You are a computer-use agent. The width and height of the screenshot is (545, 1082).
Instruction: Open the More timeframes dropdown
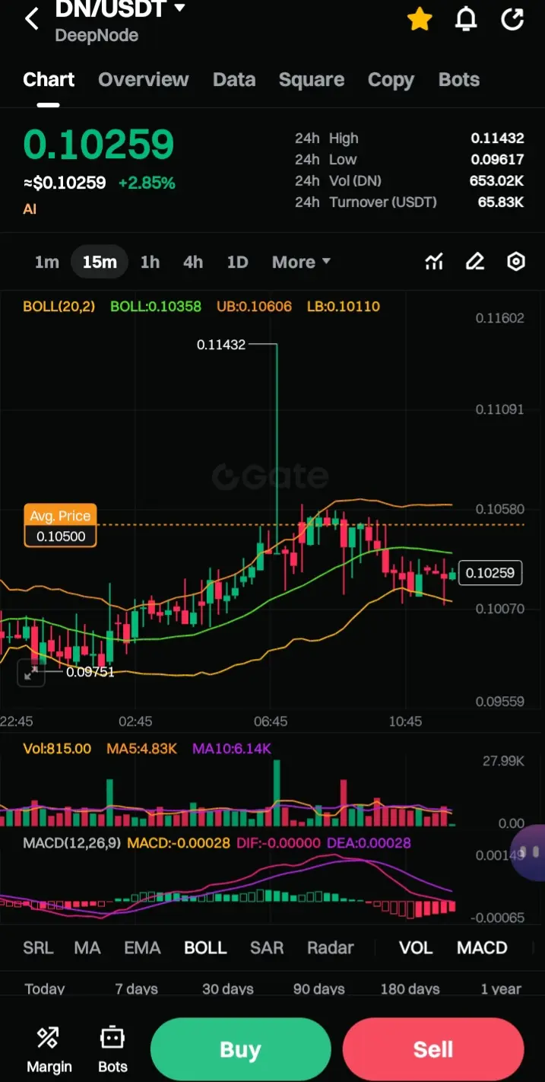(301, 262)
